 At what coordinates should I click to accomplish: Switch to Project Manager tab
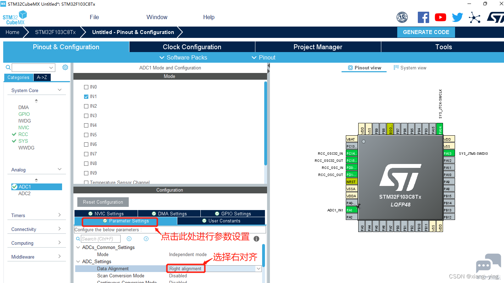pyautogui.click(x=318, y=47)
